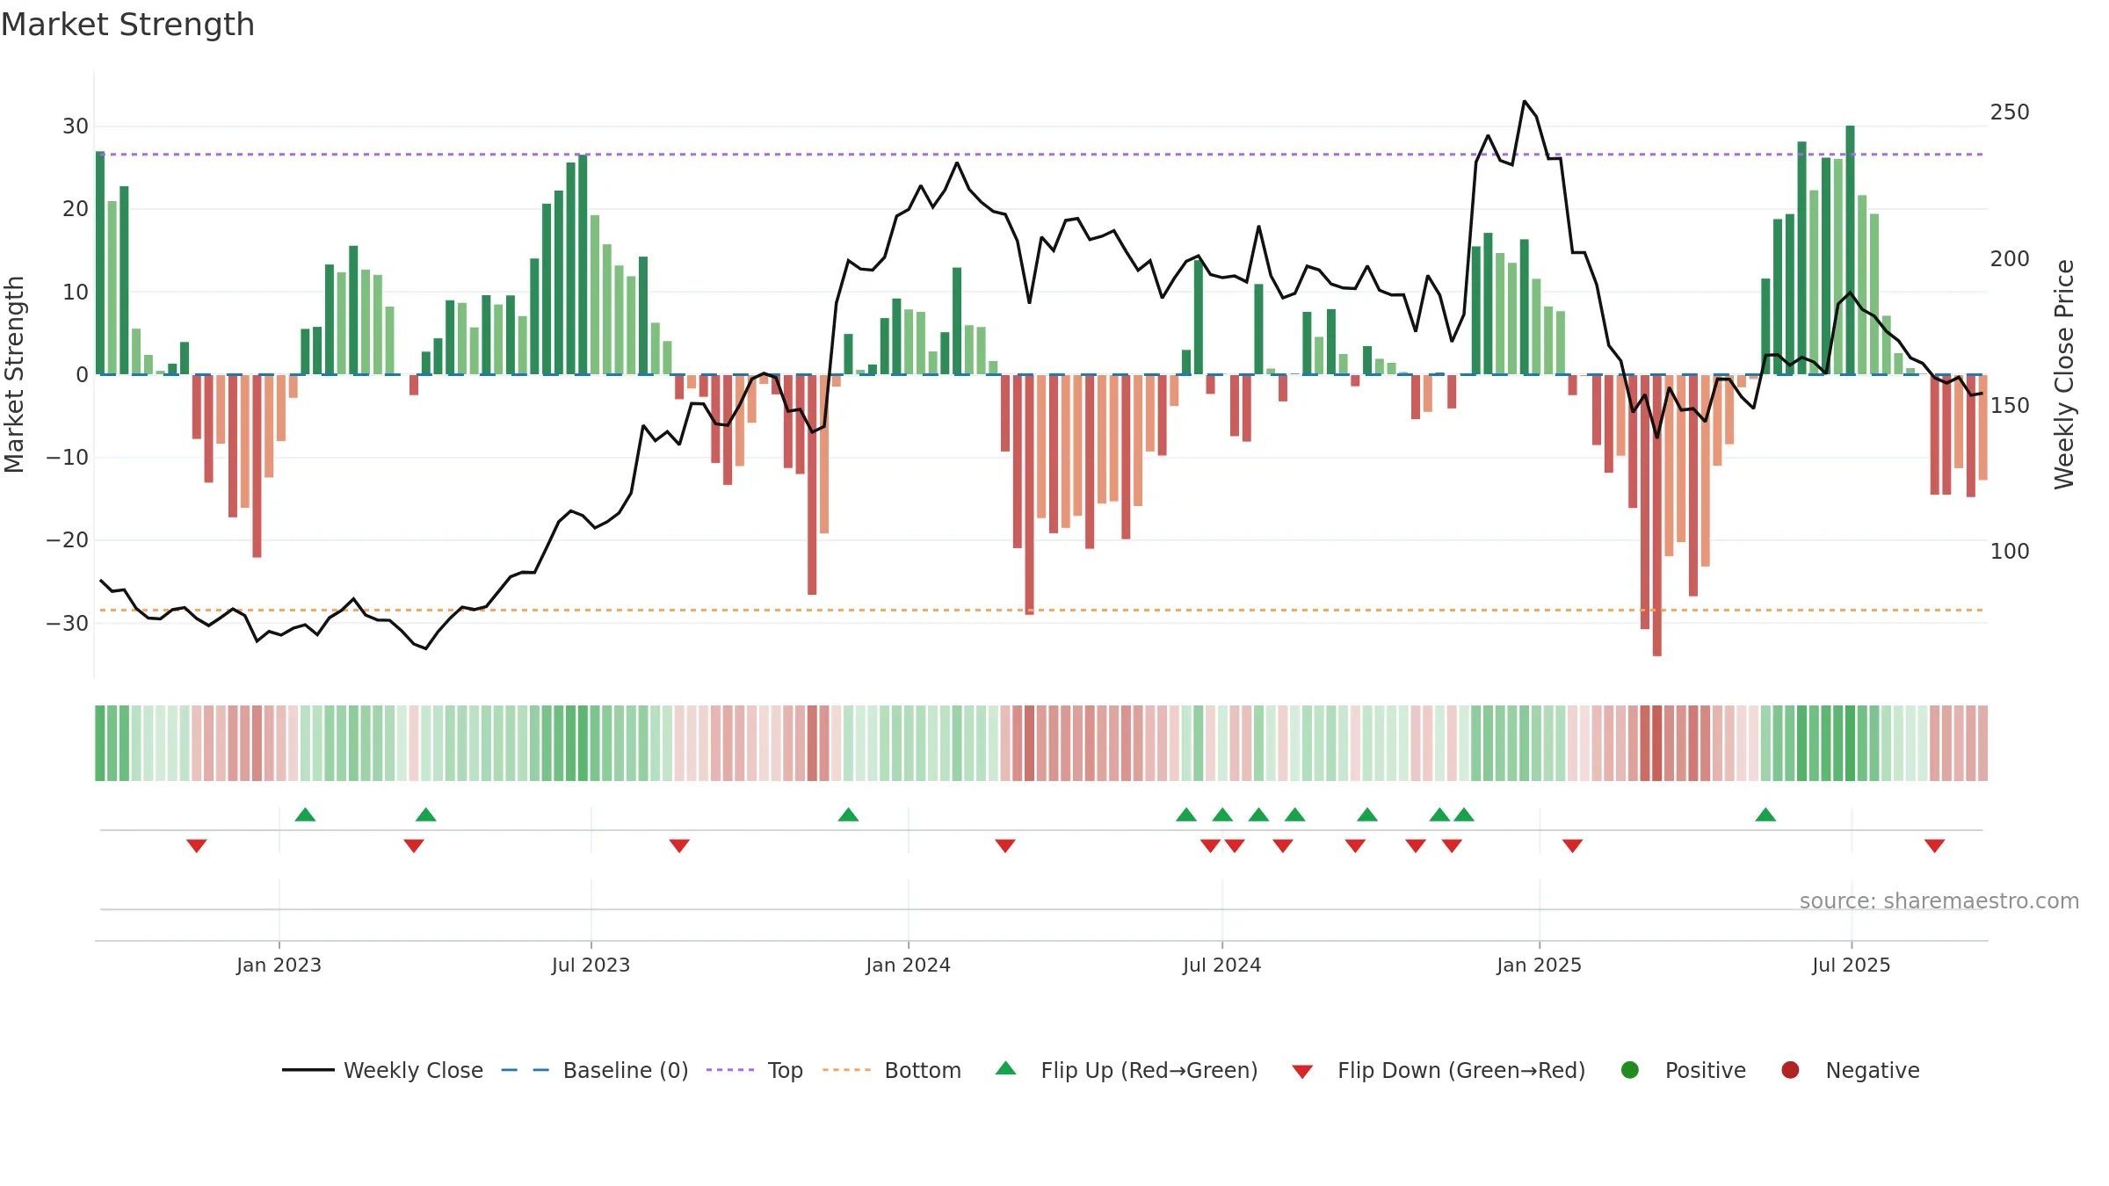Image resolution: width=2109 pixels, height=1186 pixels.
Task: Select the Jul 2024 axis label
Action: tap(1221, 965)
